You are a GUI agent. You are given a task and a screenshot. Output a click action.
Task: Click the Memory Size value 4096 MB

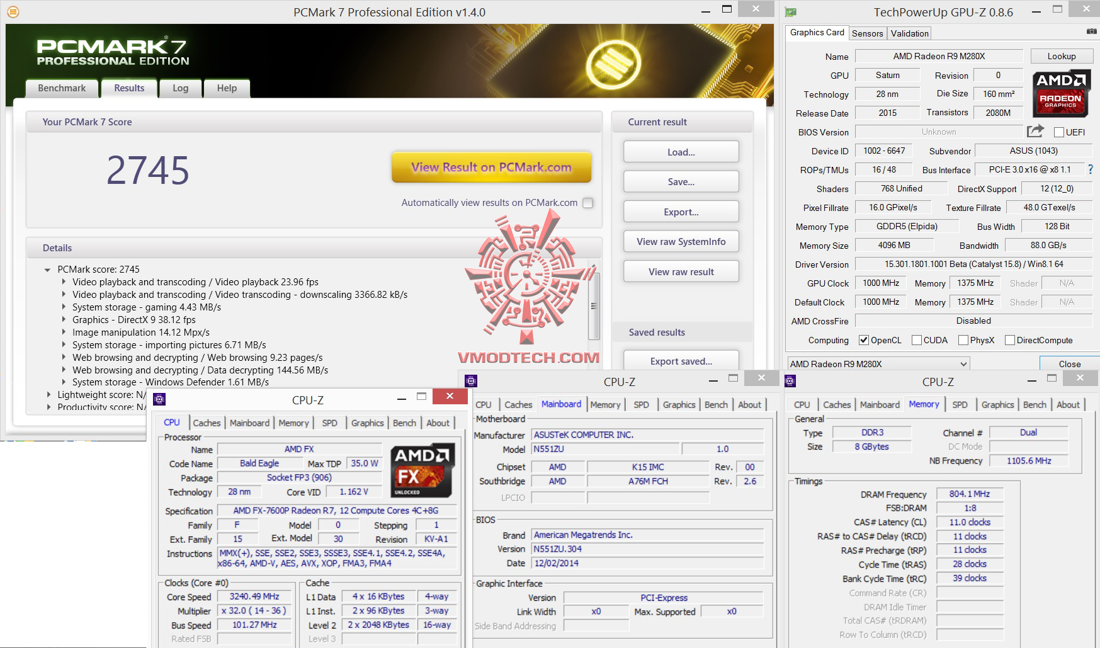(x=894, y=245)
